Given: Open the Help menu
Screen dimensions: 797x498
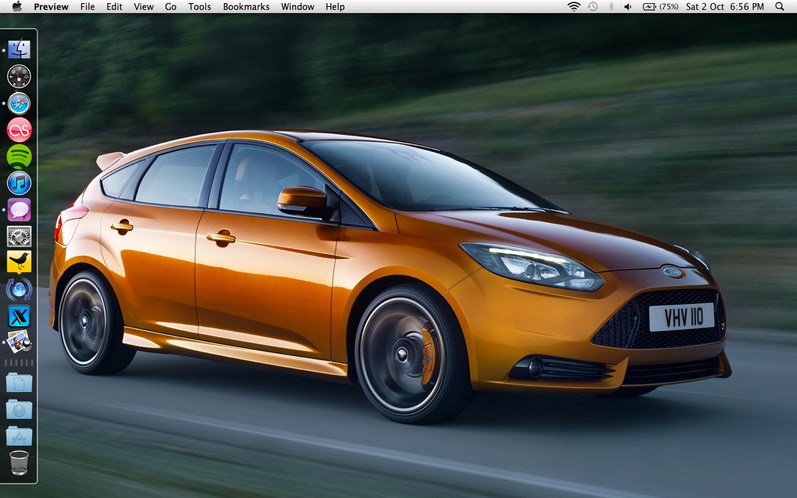Looking at the screenshot, I should (x=335, y=7).
